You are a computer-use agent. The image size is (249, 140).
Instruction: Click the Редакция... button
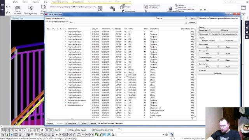[x=218, y=73]
